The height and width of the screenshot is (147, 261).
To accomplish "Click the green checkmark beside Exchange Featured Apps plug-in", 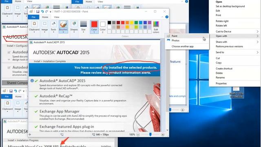I will [36, 127].
